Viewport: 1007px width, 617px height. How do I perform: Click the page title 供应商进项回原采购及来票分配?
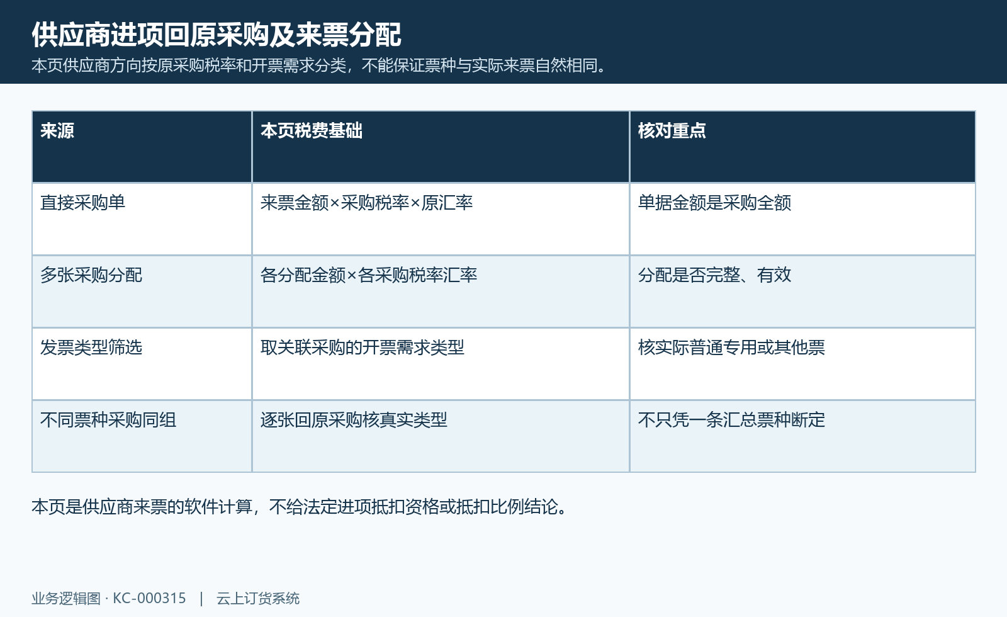click(217, 35)
